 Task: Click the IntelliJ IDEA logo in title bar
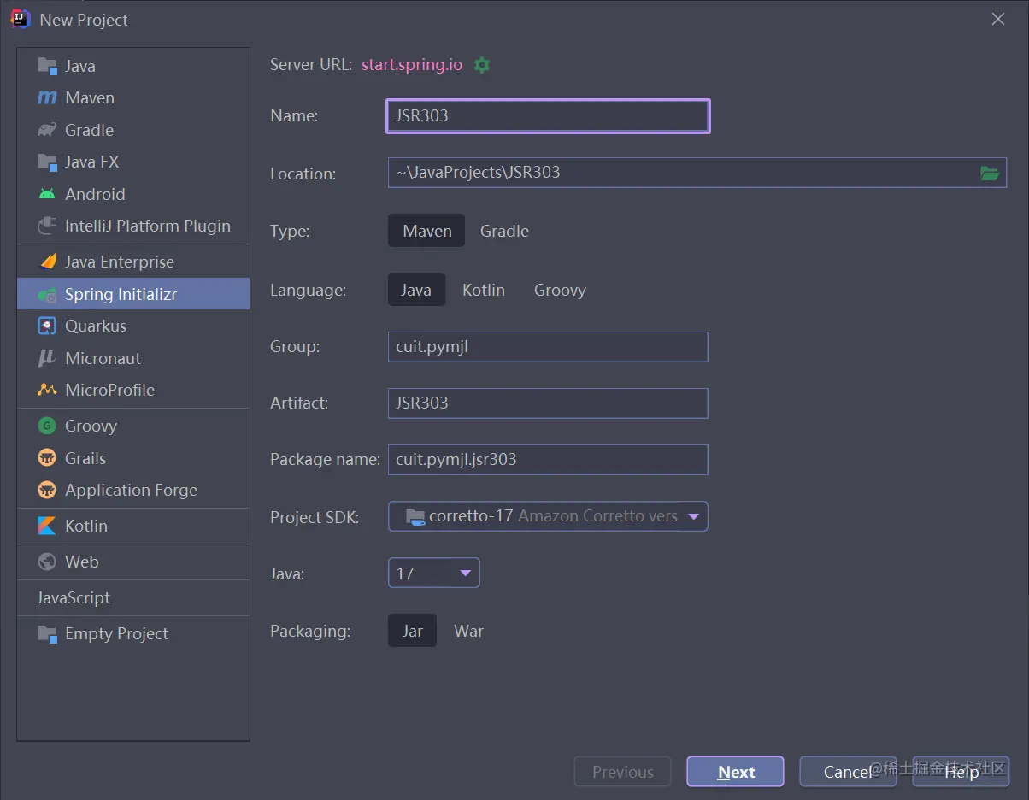[21, 19]
